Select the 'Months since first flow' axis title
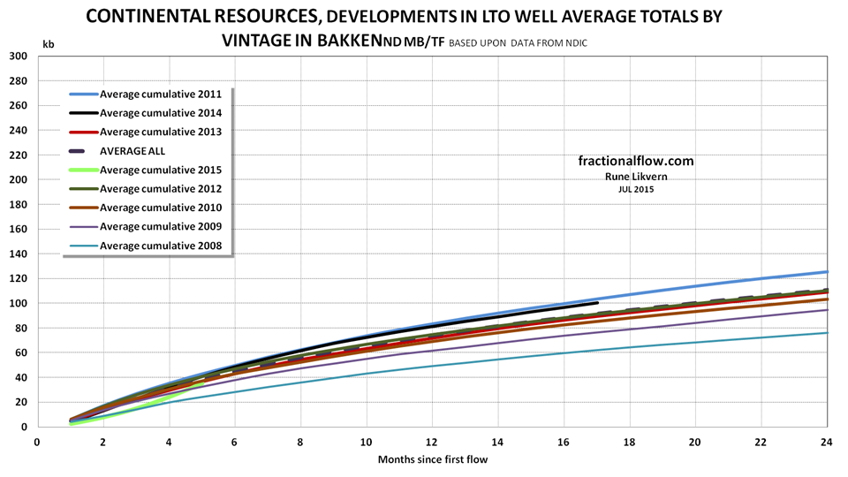848x477 pixels. pyautogui.click(x=431, y=460)
